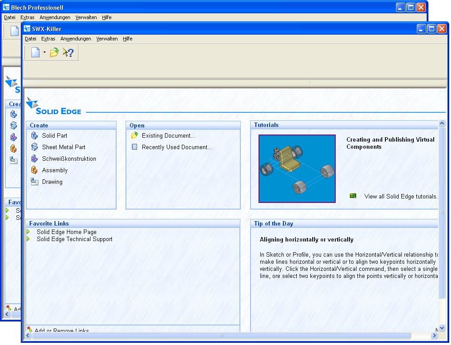
Task: Create a new Sheet Metal Part
Action: [x=63, y=147]
